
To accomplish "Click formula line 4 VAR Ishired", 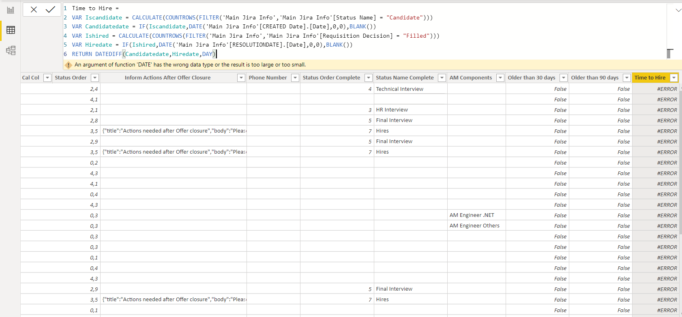I will click(x=255, y=36).
